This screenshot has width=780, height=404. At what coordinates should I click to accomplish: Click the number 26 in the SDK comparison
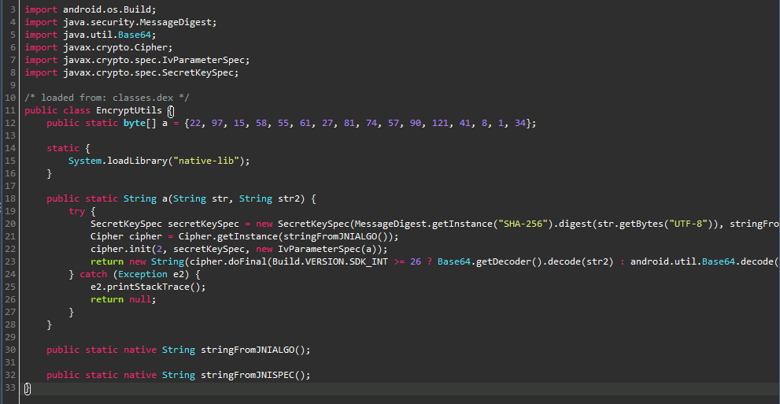click(416, 261)
